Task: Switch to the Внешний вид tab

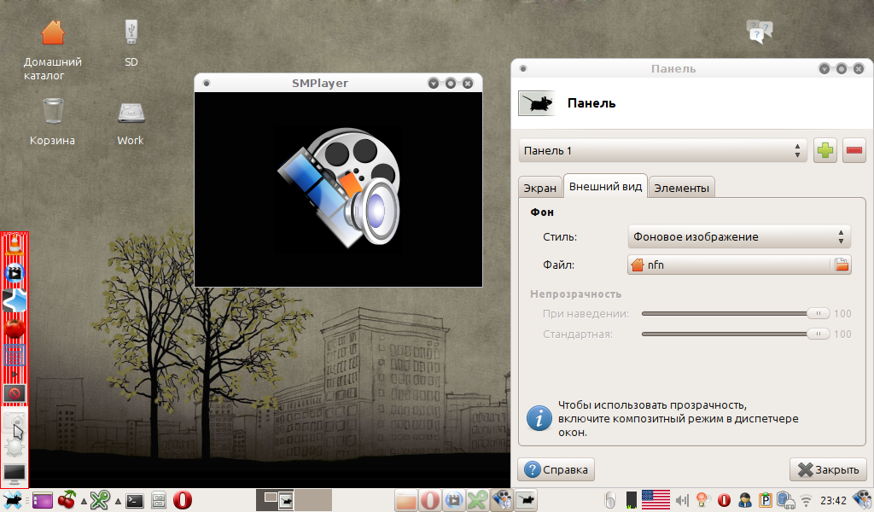Action: (x=605, y=186)
